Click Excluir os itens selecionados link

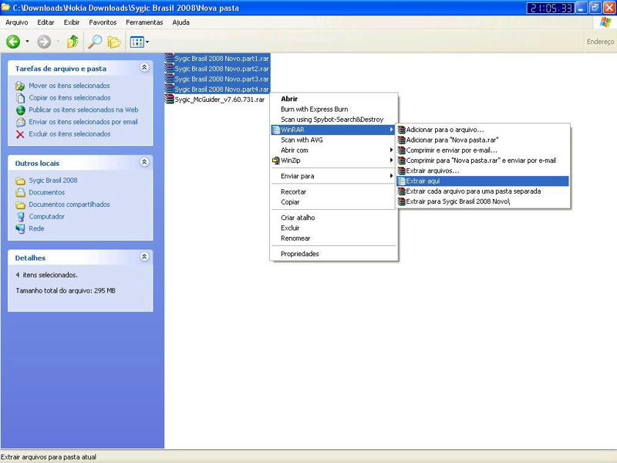(69, 133)
